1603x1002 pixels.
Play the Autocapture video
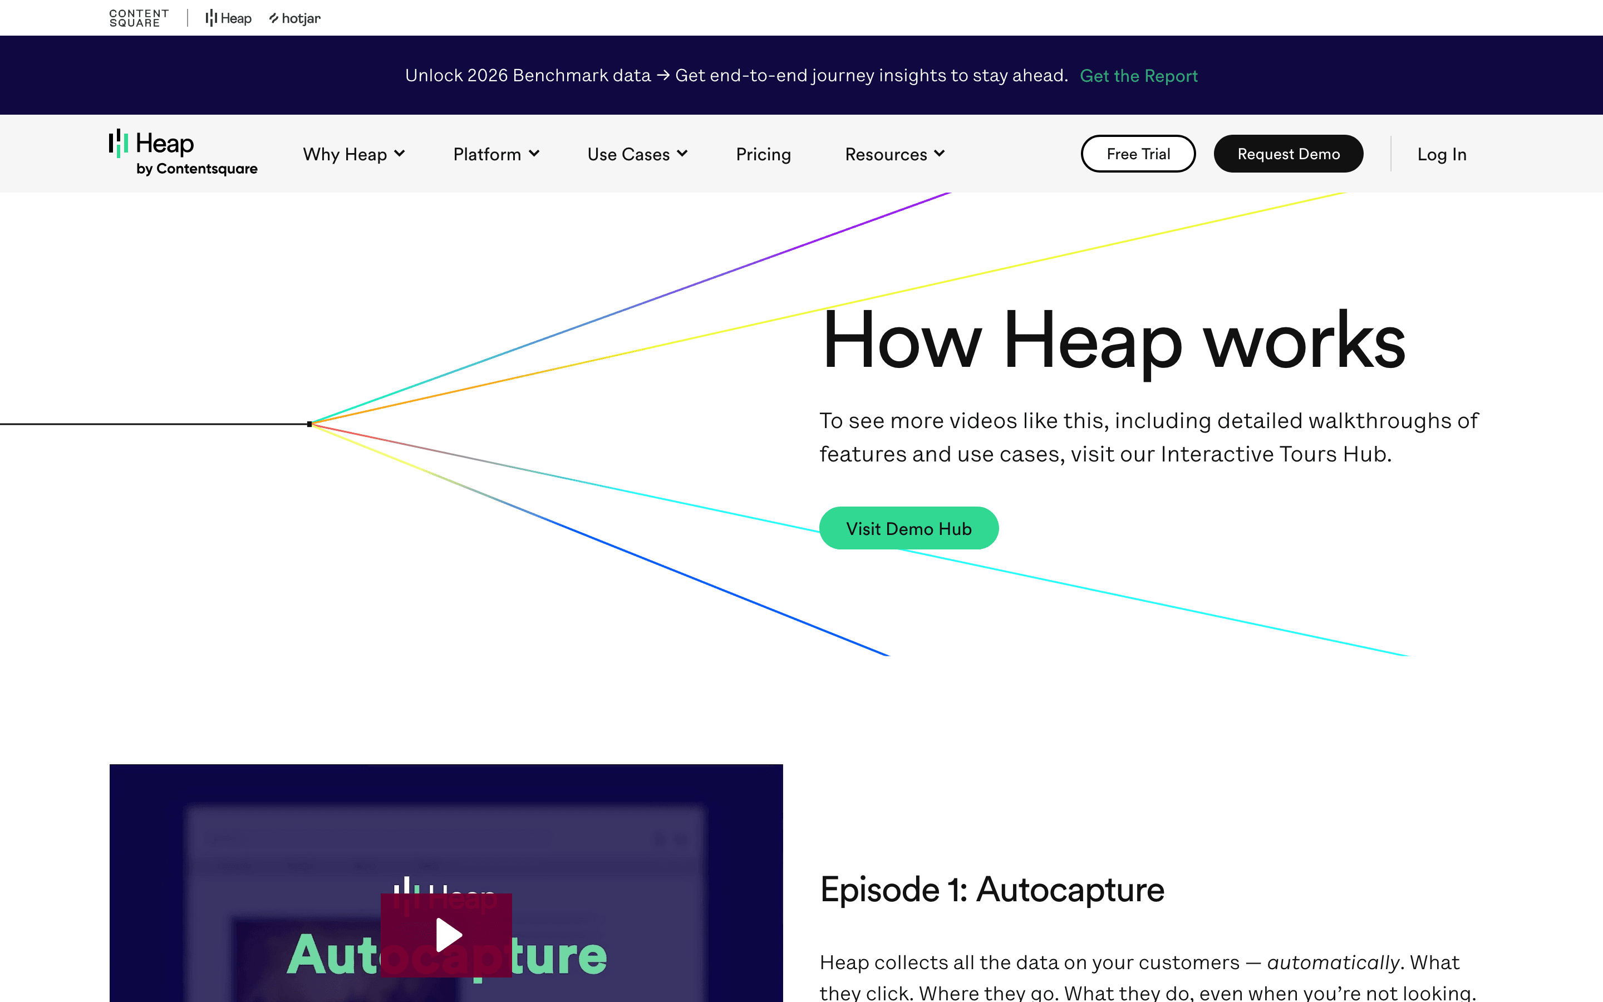[446, 935]
